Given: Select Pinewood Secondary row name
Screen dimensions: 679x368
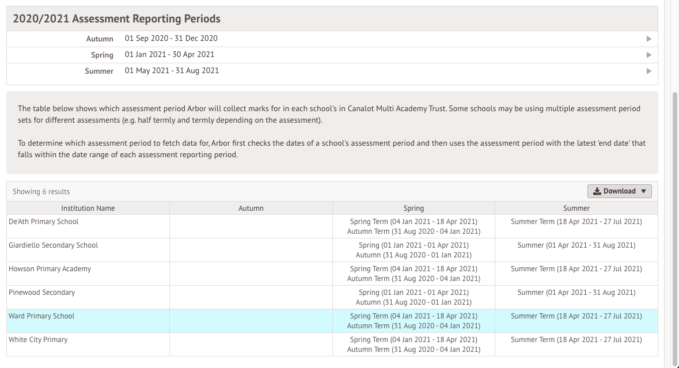Looking at the screenshot, I should (41, 292).
